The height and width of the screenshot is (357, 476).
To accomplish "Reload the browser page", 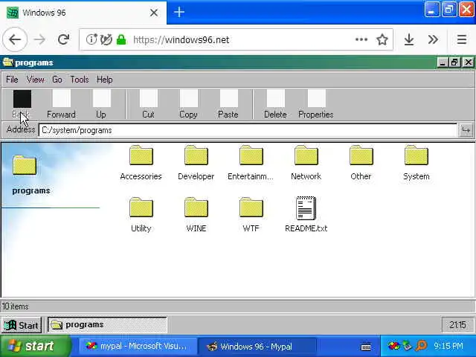I will pyautogui.click(x=63, y=39).
